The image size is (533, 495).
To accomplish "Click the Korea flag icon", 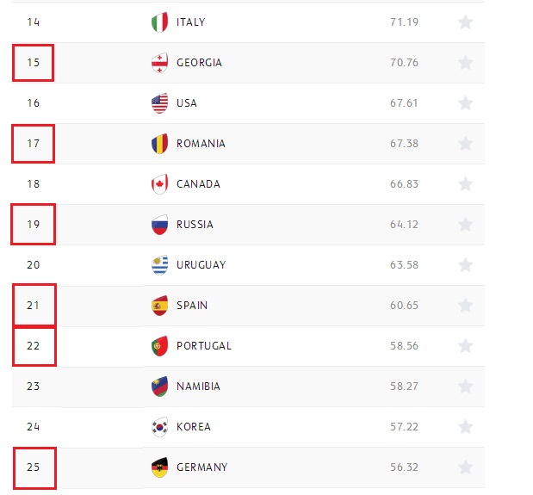I will pyautogui.click(x=159, y=426).
